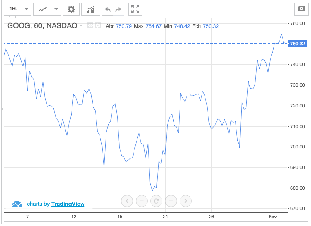Open chart settings gear icon
Screen dimensions: 311x226
tap(71, 9)
